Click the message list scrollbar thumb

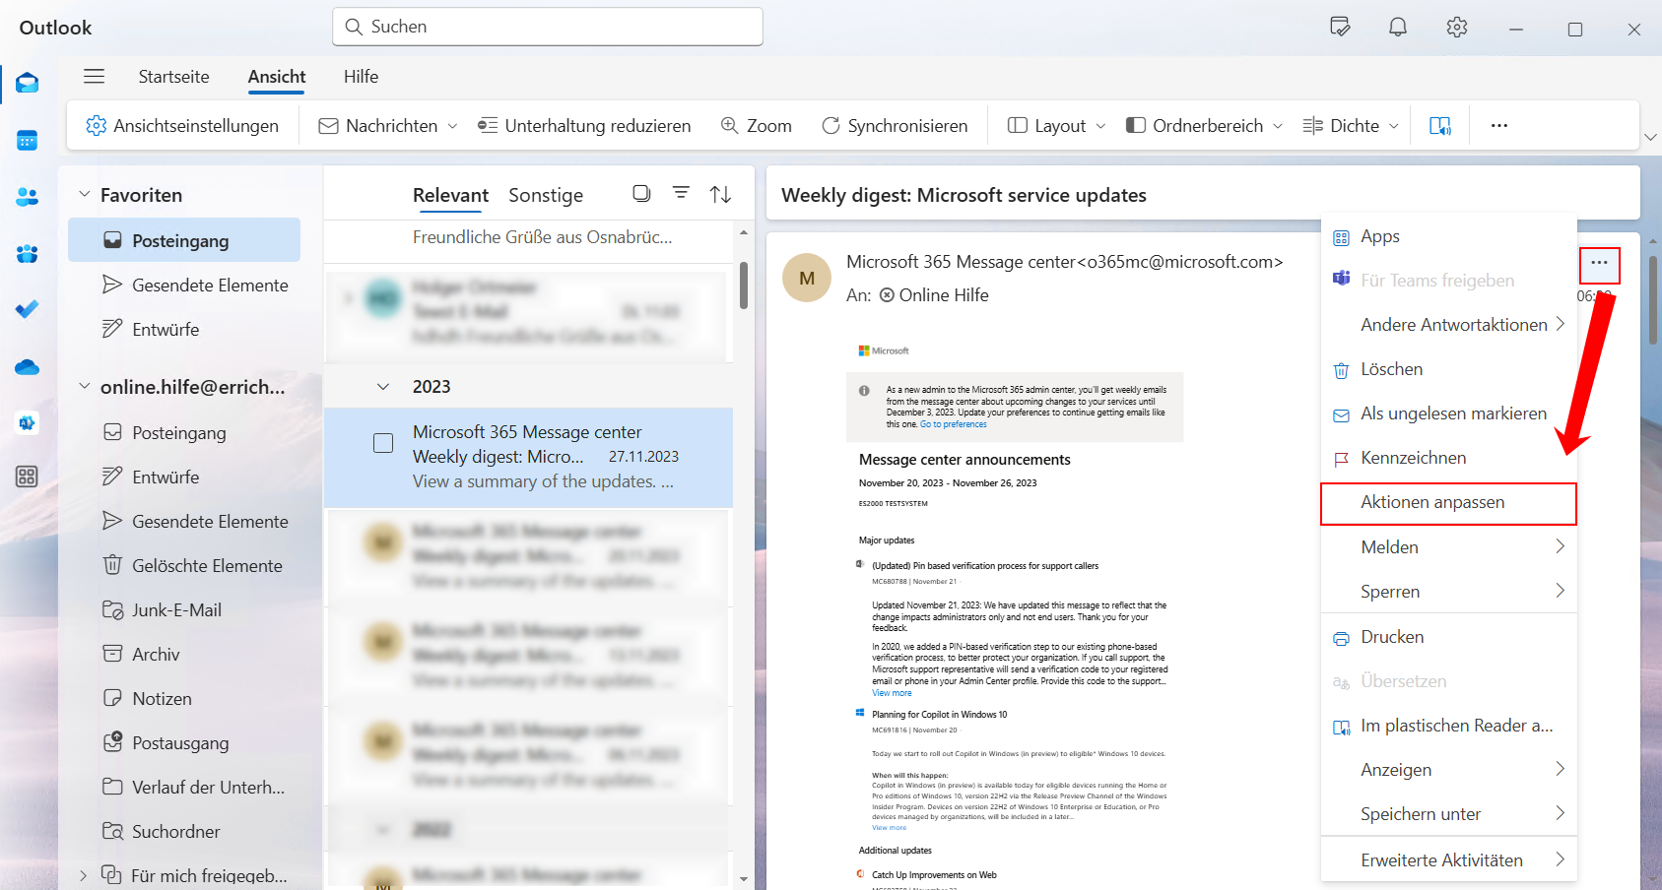[744, 285]
